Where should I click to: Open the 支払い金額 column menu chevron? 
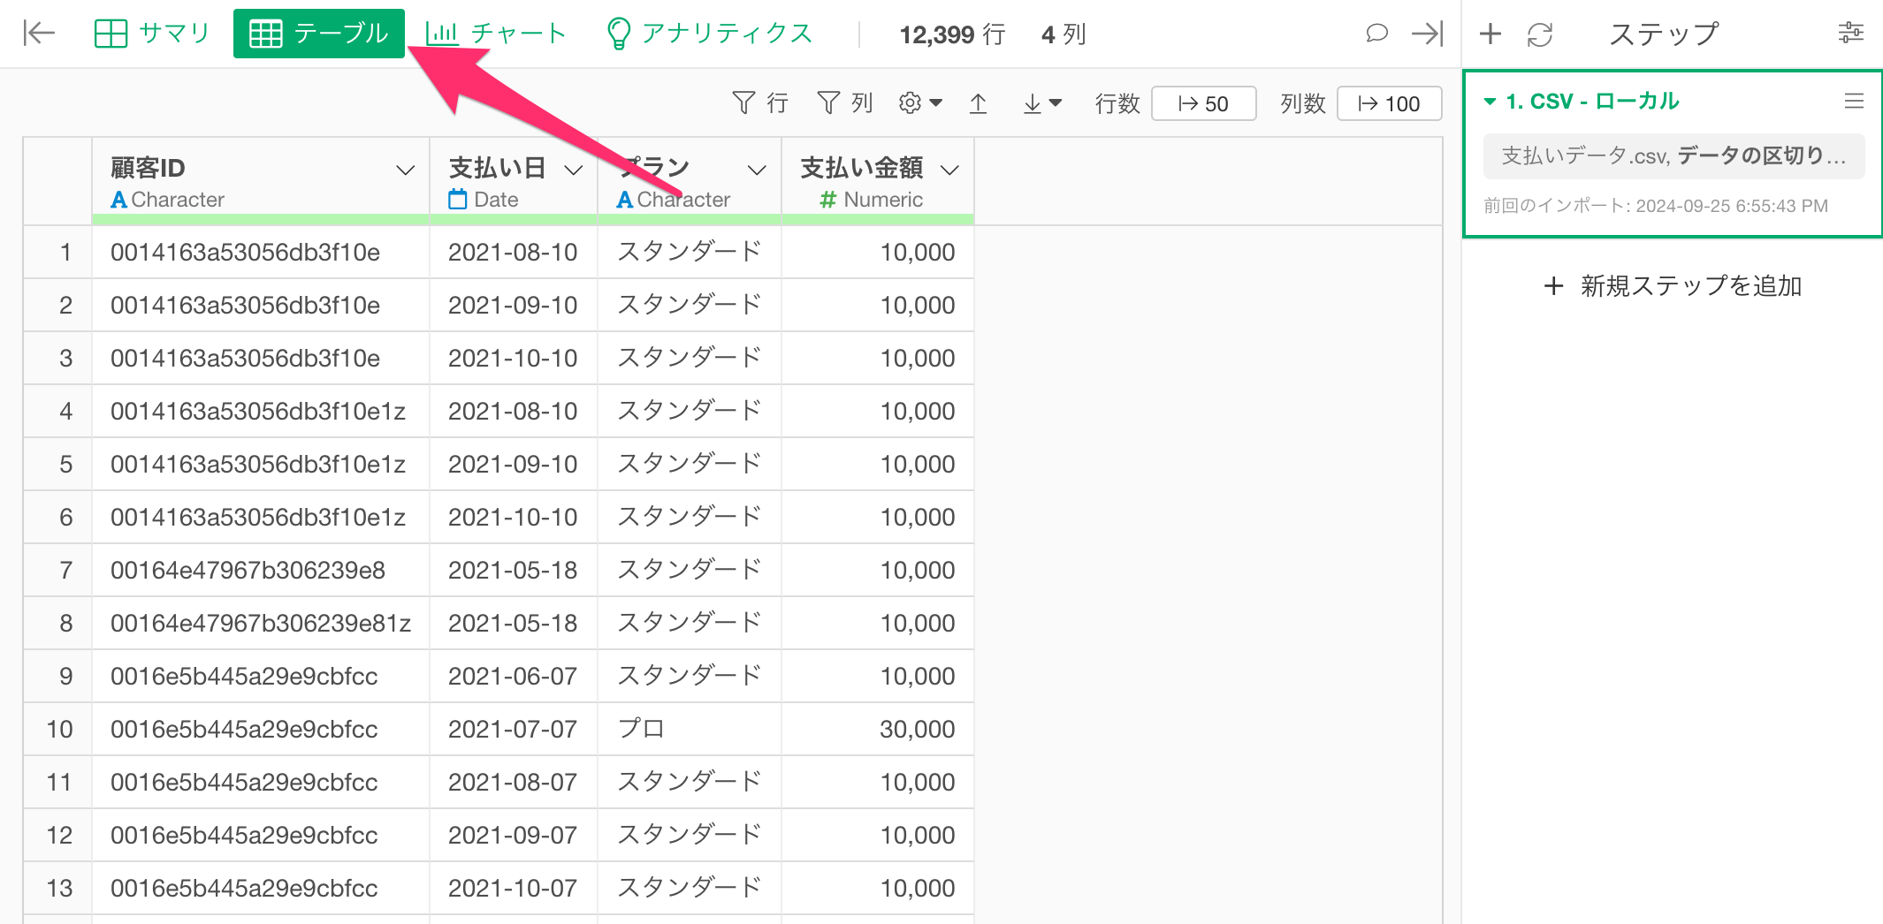(x=949, y=170)
